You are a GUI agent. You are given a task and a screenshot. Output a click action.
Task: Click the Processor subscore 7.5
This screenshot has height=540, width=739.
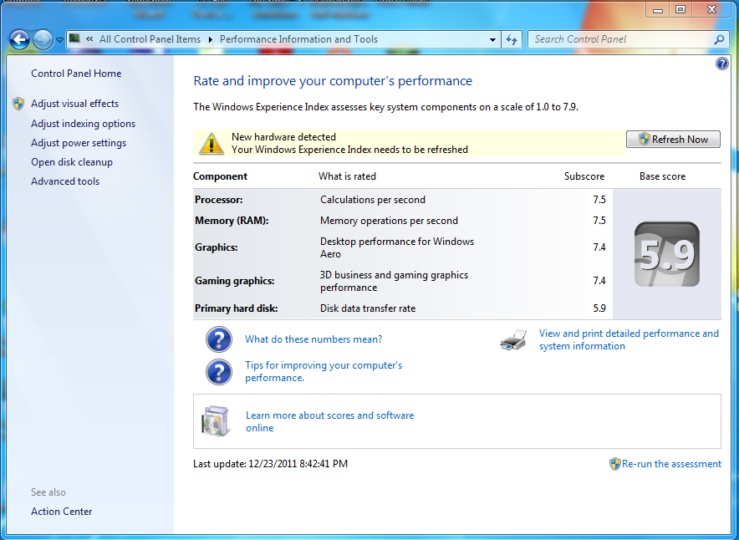tap(599, 200)
